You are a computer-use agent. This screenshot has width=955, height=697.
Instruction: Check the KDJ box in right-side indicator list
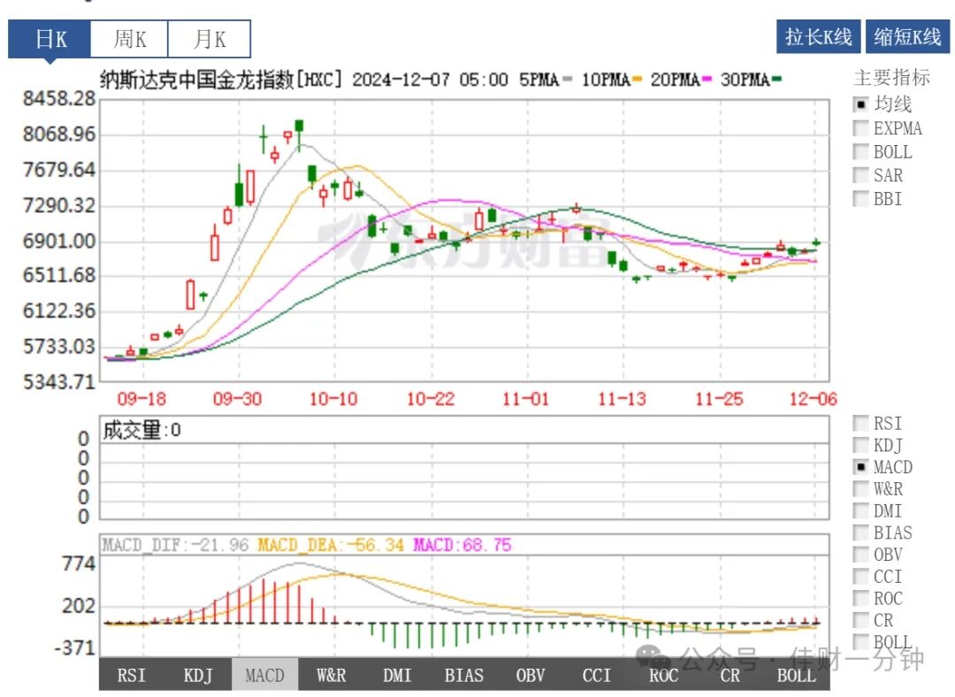pyautogui.click(x=860, y=445)
